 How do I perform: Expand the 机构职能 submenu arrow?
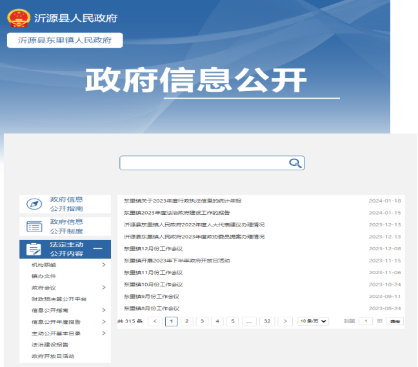[x=103, y=265]
